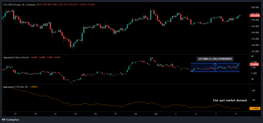Click the '17' date on the time axis
Image resolution: width=263 pixels, height=123 pixels.
click(x=15, y=114)
